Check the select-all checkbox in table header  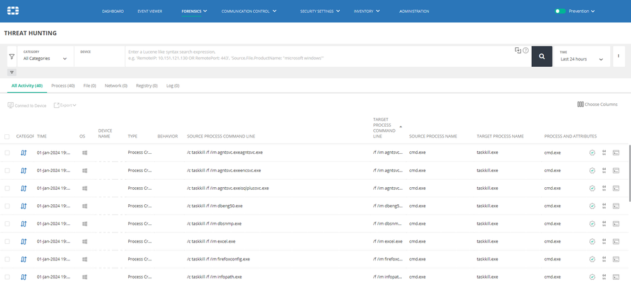point(7,136)
